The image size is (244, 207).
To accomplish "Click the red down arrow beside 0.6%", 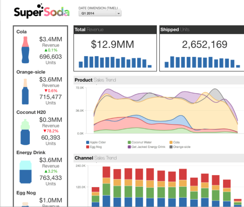I will (x=46, y=90).
